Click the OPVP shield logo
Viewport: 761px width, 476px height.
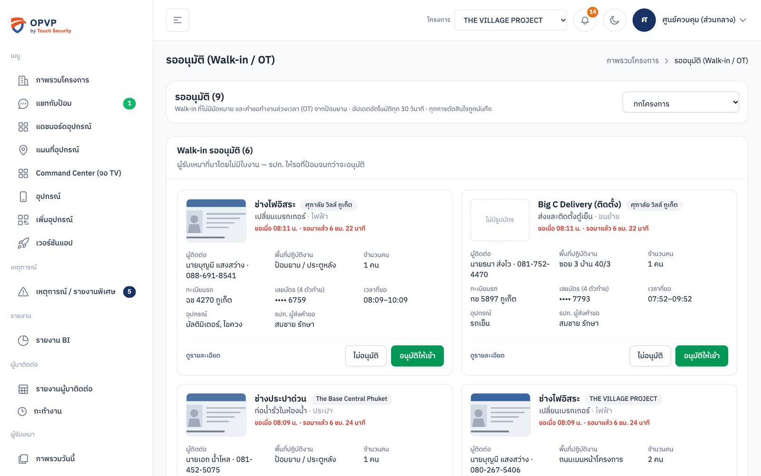(18, 25)
